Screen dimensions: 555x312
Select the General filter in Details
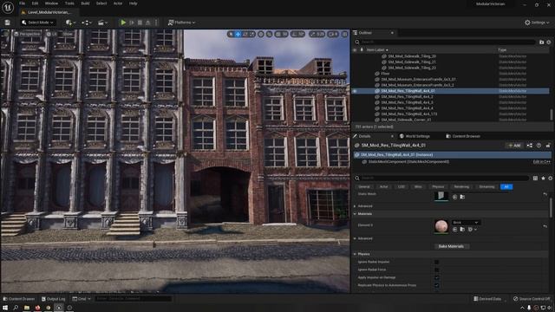(364, 187)
